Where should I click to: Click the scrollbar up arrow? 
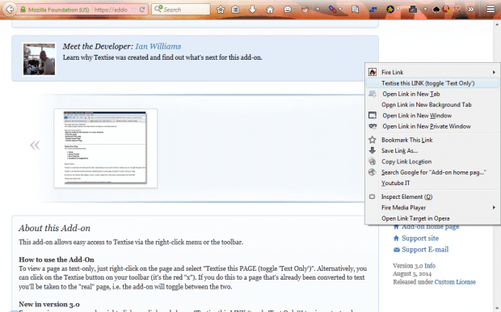click(x=497, y=24)
